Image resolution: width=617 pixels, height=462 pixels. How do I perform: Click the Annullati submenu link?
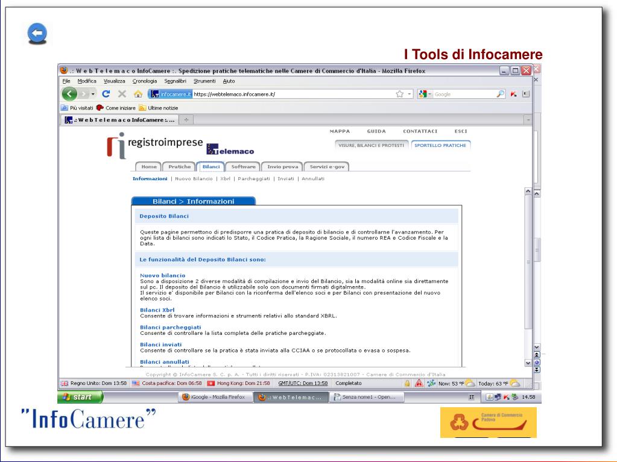click(313, 179)
